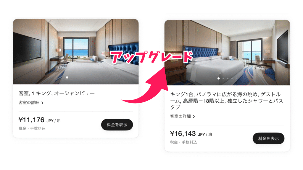303x170 pixels.
Task: Click 税金・手数料込 note under ¥11,176
Action: pos(32,128)
